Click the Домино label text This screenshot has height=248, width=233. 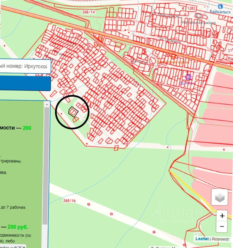coord(188,83)
